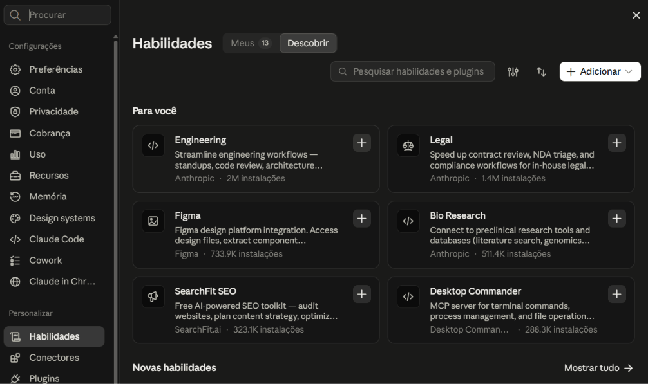
Task: Select Cobrança in the sidebar
Action: 54,133
